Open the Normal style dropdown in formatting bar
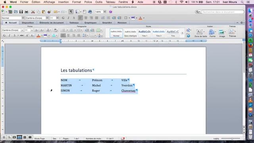Image resolution: width=254 pixels, height=143 pixels. 23,18
